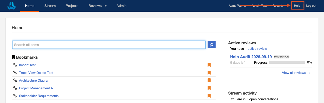
Task: Click the link icon beside Import Test
Action: pos(15,65)
